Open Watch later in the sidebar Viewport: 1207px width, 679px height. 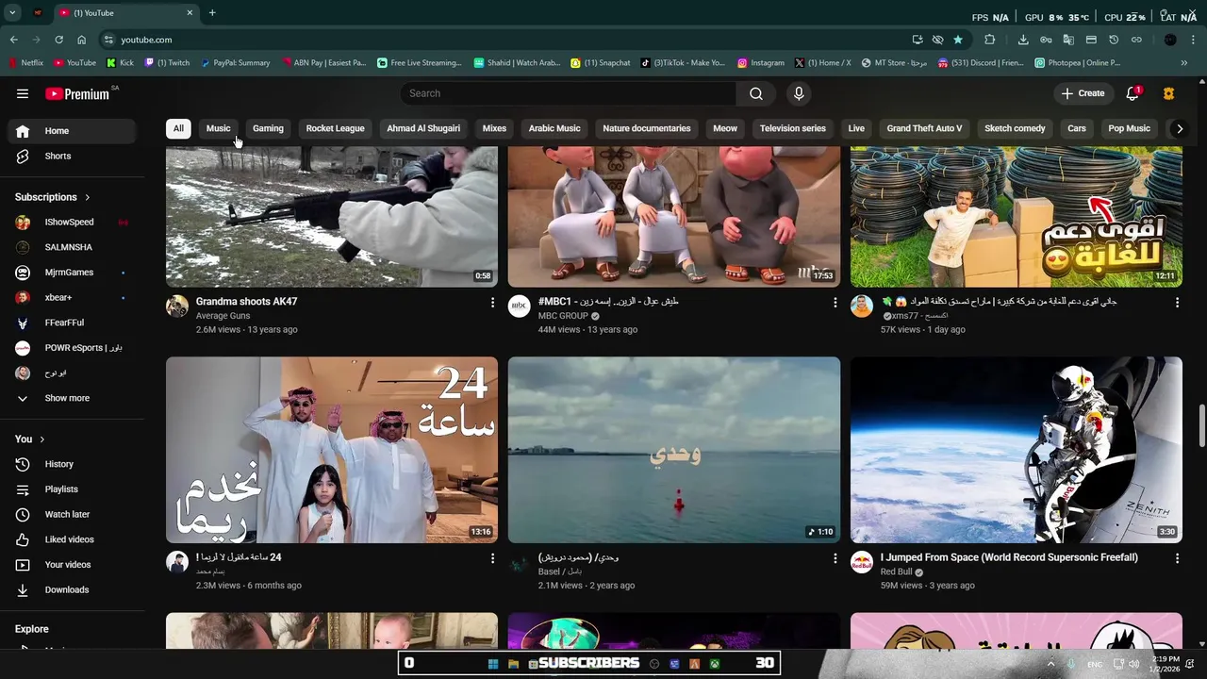click(x=72, y=514)
